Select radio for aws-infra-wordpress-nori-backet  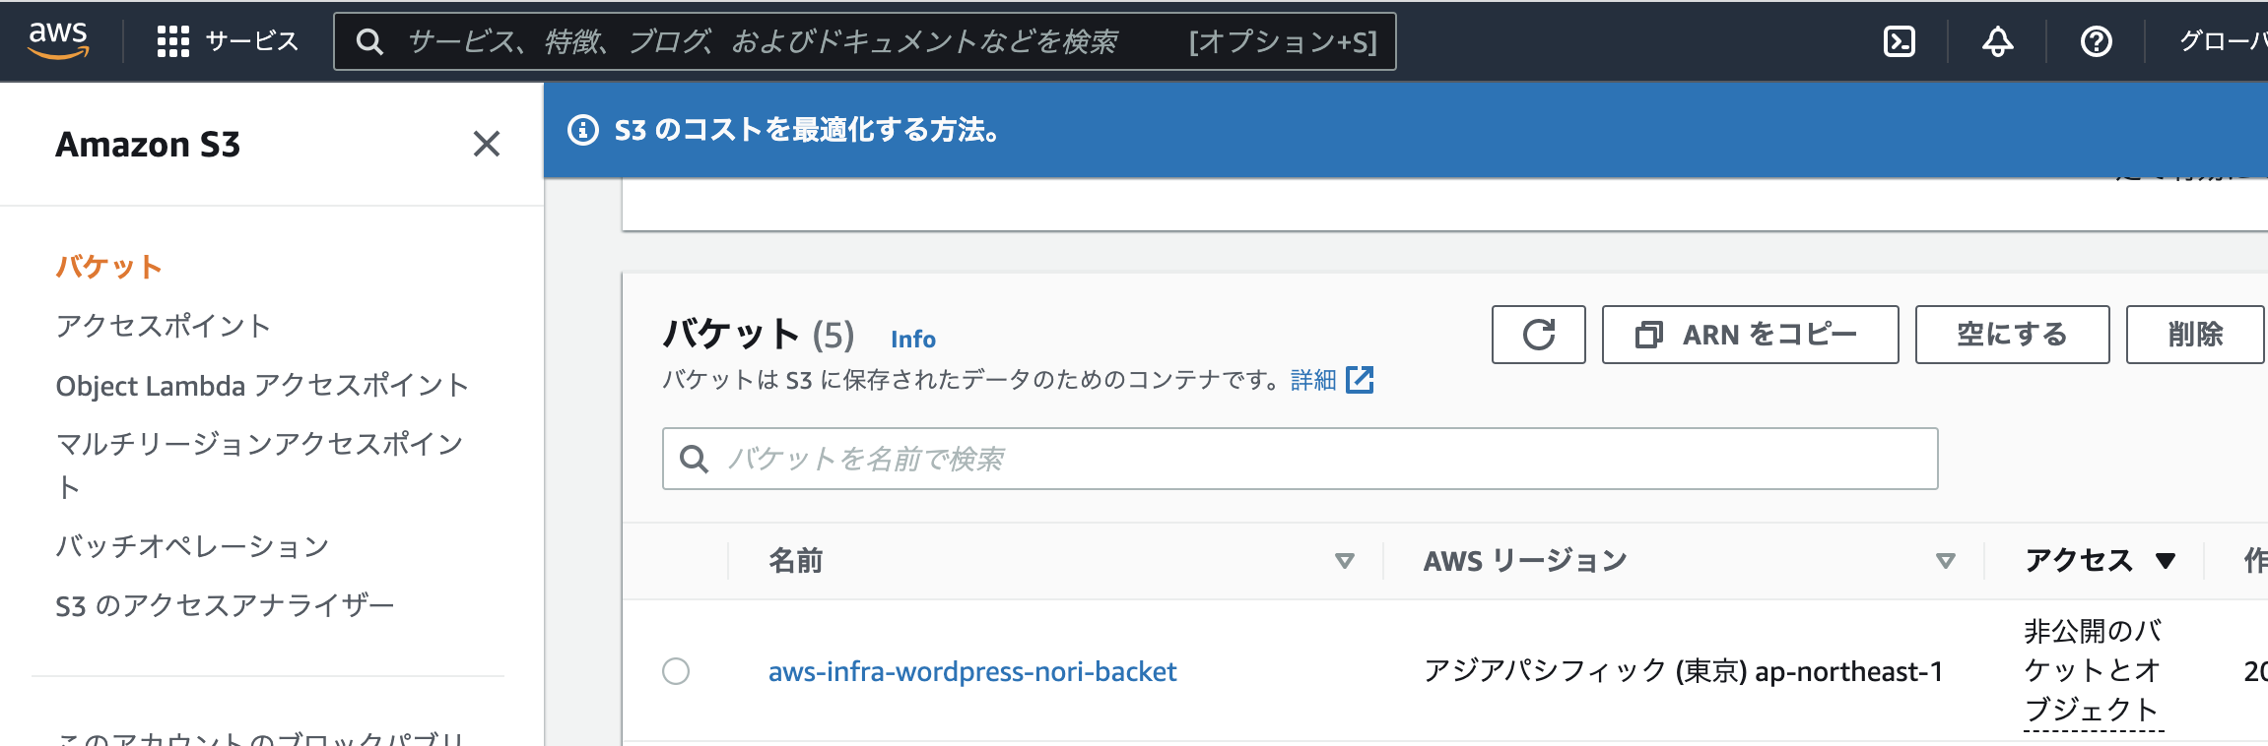676,671
